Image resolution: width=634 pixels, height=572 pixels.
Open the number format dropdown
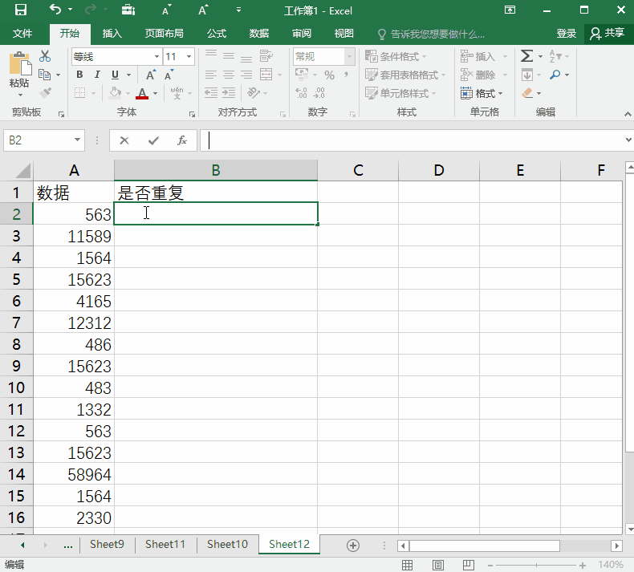(349, 57)
